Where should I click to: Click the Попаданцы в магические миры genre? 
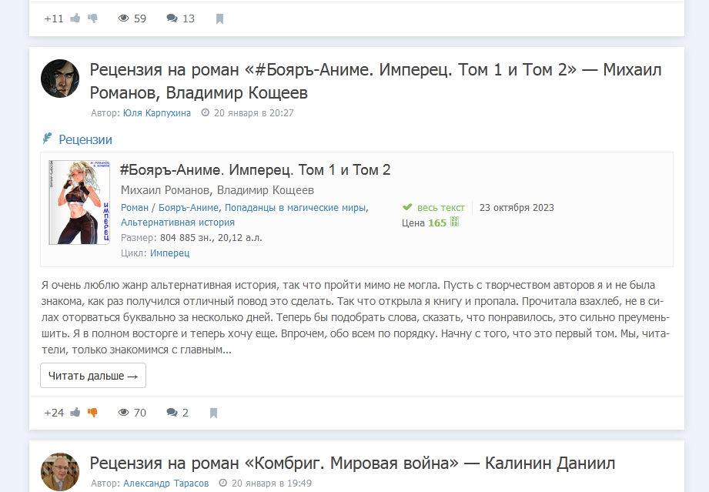coord(295,207)
